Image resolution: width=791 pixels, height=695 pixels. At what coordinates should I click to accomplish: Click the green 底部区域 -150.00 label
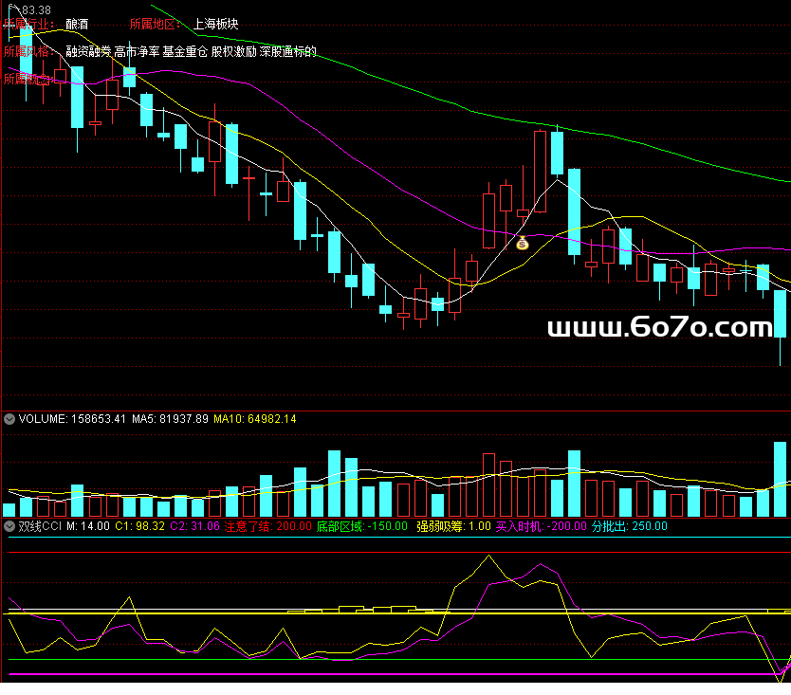pyautogui.click(x=361, y=526)
